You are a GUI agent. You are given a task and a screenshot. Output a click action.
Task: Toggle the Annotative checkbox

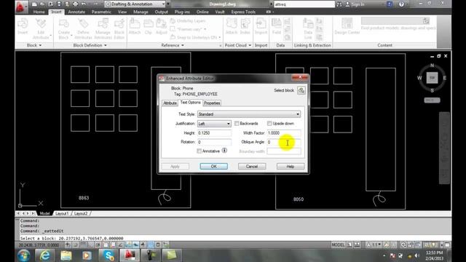pos(199,151)
